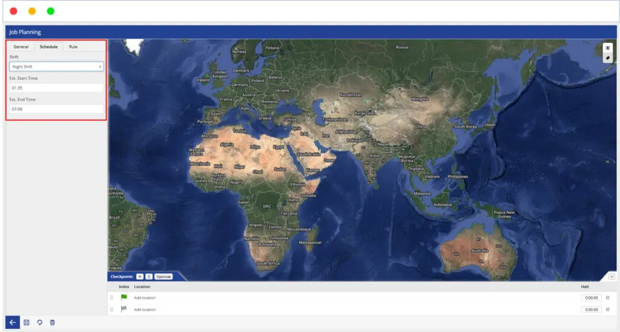The width and height of the screenshot is (620, 332).
Task: Select the Schedule tab
Action: tap(48, 47)
